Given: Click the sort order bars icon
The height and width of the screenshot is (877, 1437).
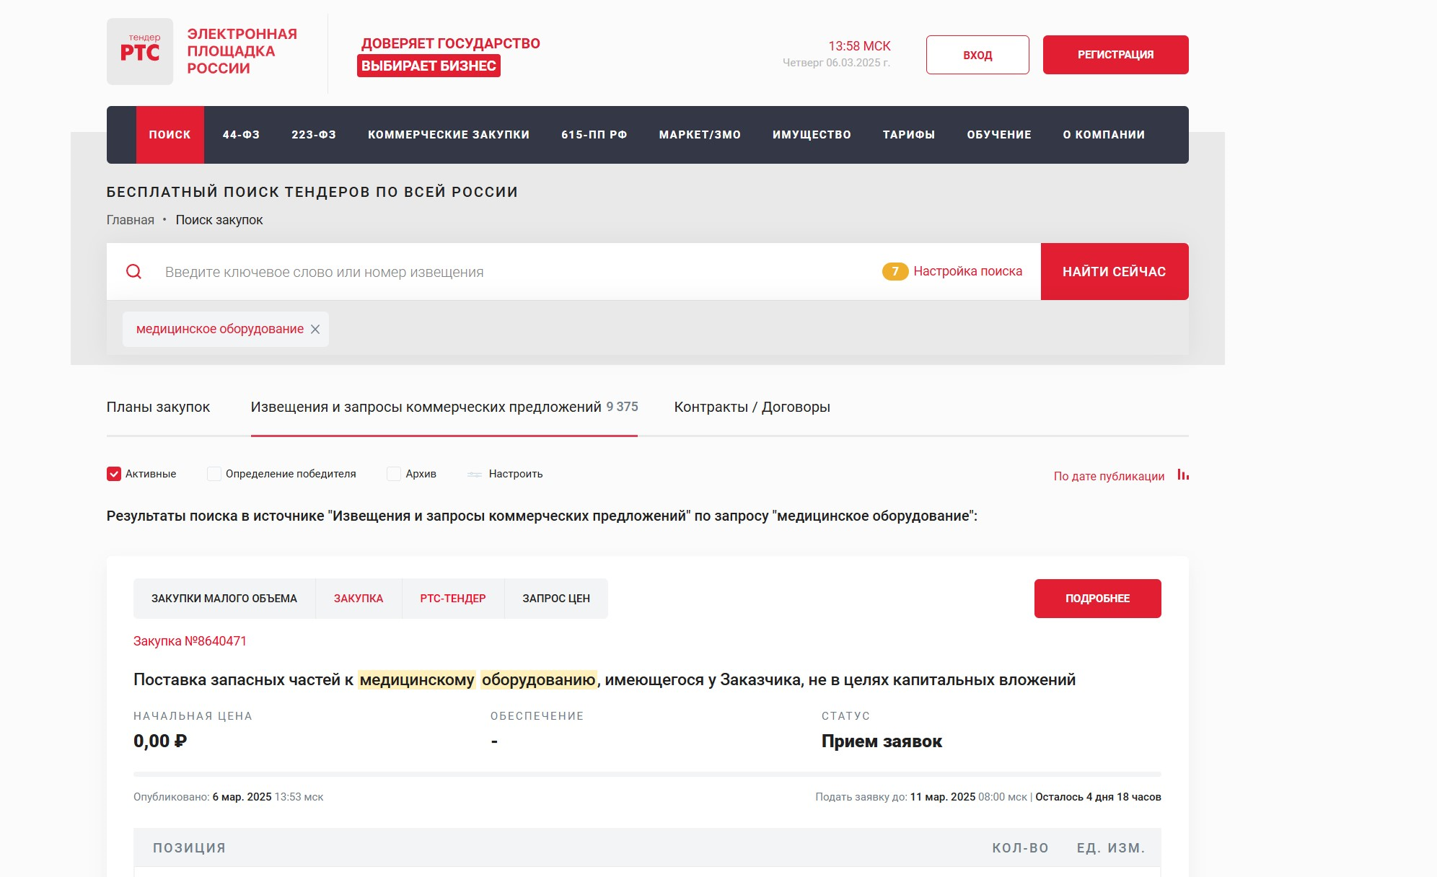Looking at the screenshot, I should (1183, 475).
